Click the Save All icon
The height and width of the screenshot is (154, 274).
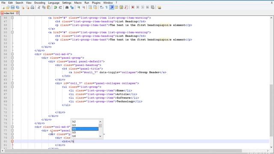(18, 8)
